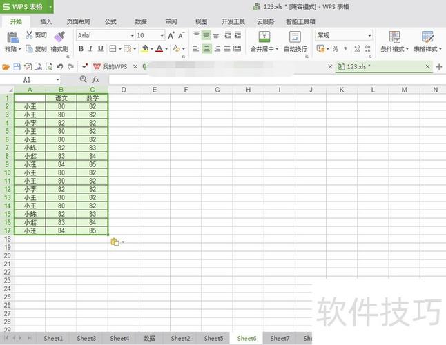Open the Arial font name dropdown
Viewport: 446px width, 345px height.
133,35
